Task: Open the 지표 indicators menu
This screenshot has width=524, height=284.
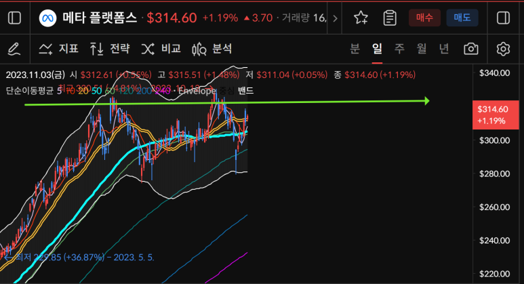Action: [59, 49]
